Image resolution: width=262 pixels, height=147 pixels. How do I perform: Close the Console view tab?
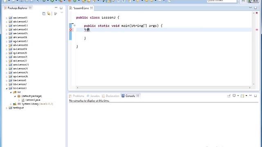(138, 96)
